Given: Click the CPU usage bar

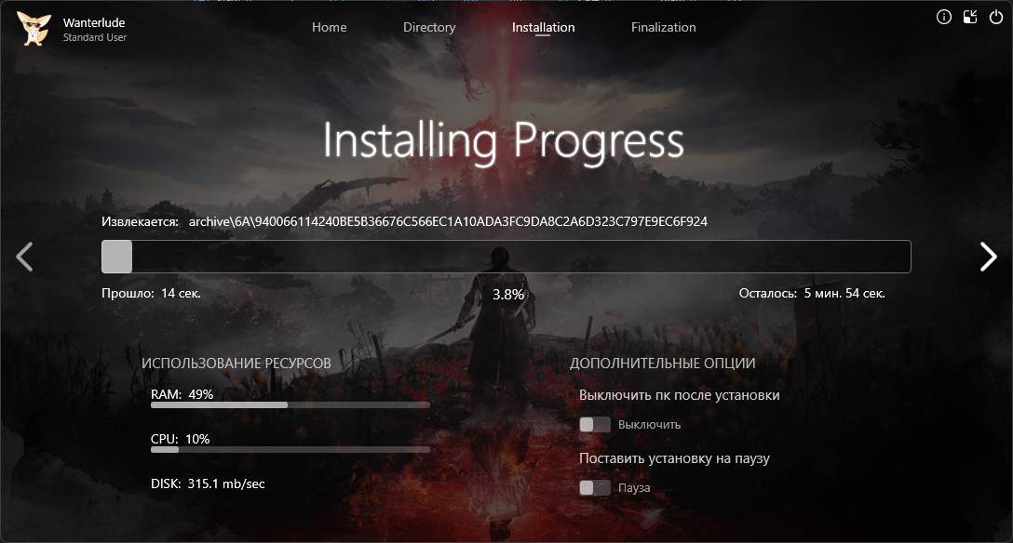Looking at the screenshot, I should tap(290, 449).
